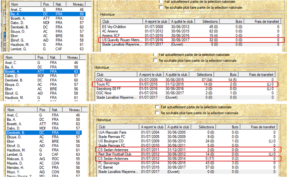Select CS Sedan-Ardennes row leaving 30/06/2014
Screen dimensions: 287x177
click(x=187, y=159)
